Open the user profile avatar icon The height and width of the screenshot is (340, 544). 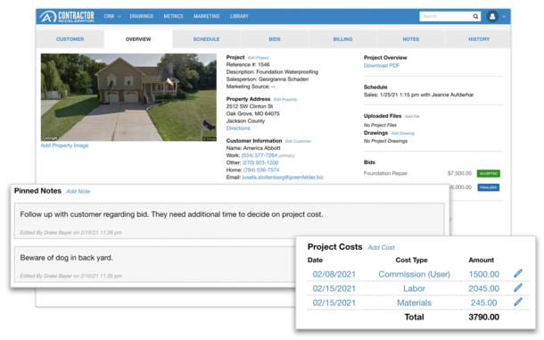(x=492, y=16)
